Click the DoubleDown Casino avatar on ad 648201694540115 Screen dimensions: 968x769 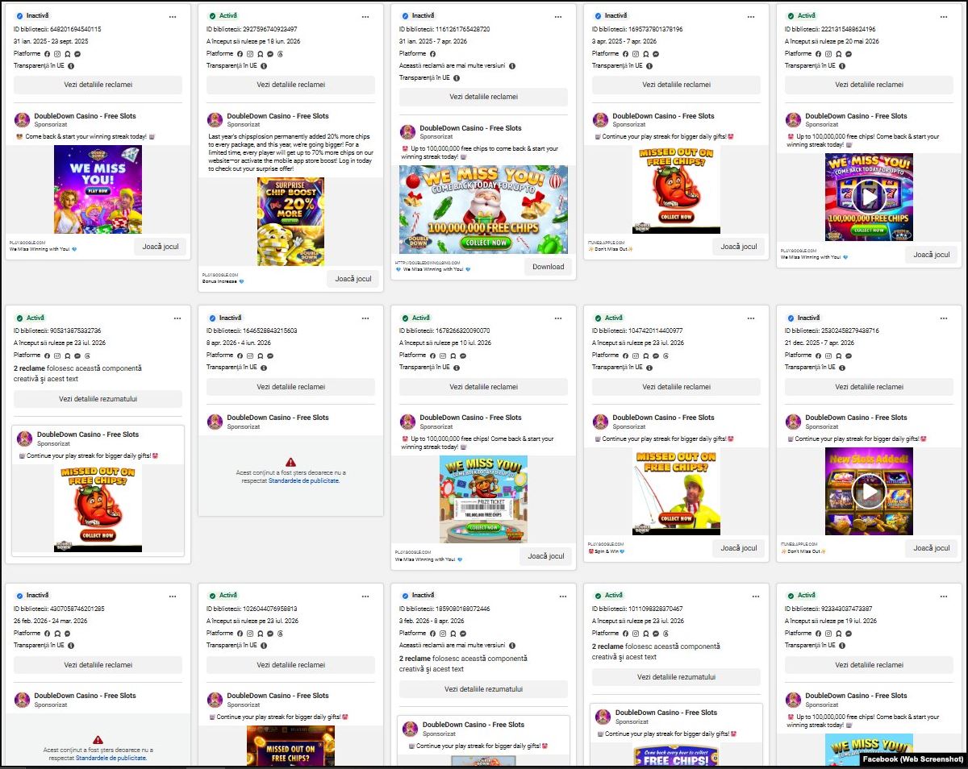click(x=23, y=120)
